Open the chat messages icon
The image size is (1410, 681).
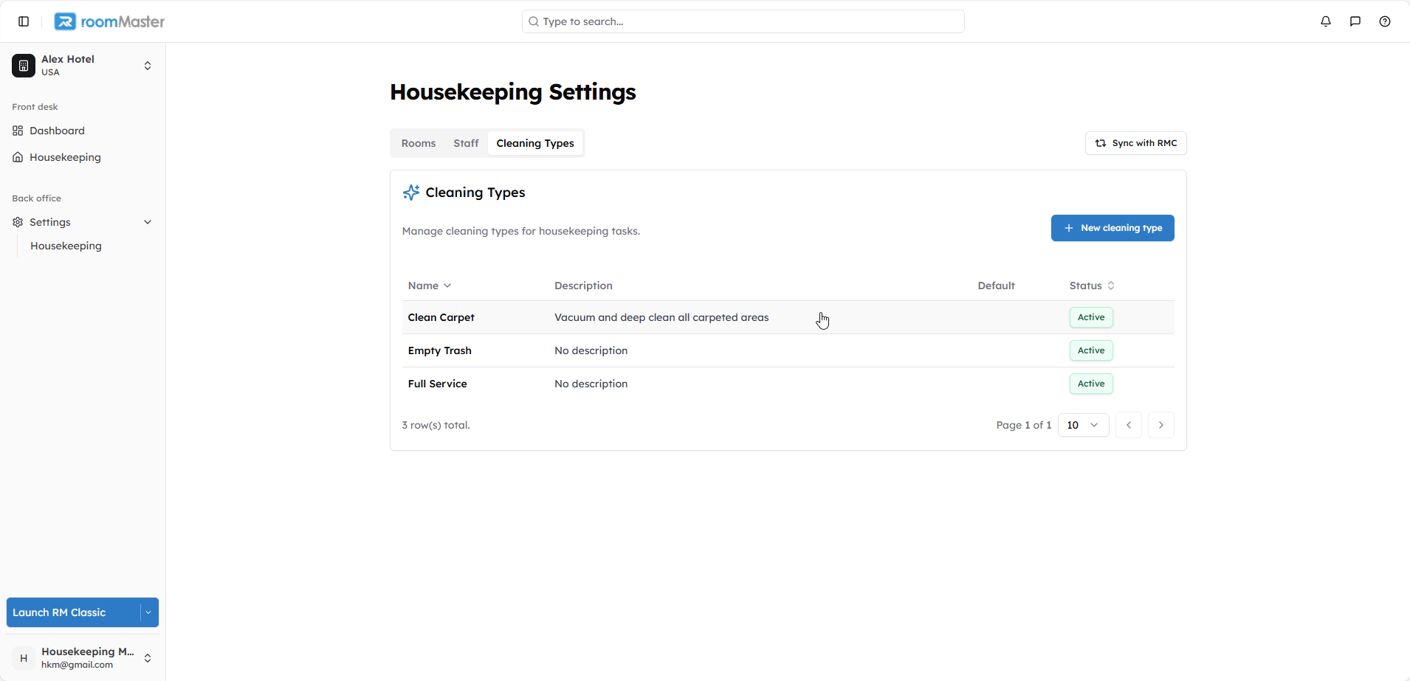point(1355,21)
